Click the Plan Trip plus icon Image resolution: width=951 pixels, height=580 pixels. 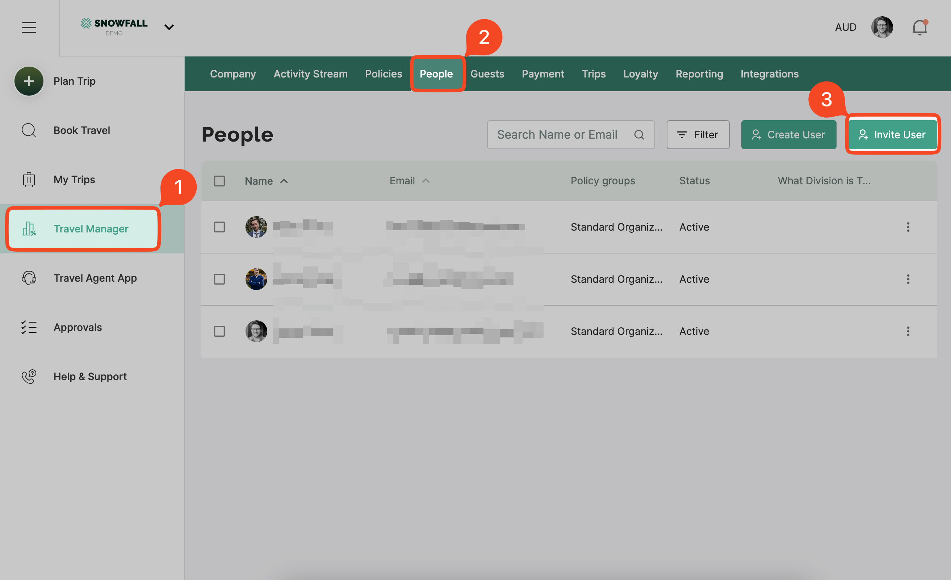(x=29, y=81)
